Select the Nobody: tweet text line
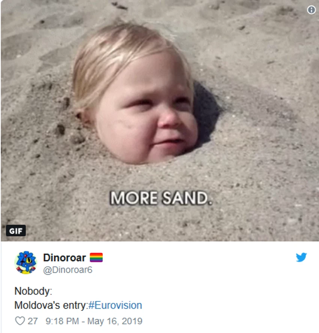 [33, 291]
